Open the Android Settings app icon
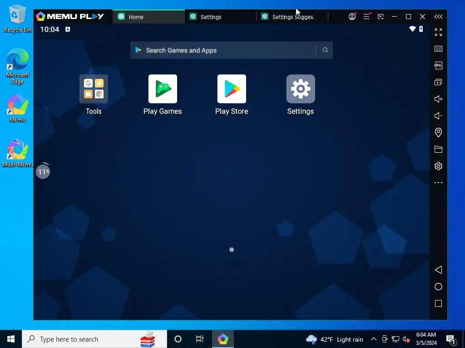 point(301,89)
